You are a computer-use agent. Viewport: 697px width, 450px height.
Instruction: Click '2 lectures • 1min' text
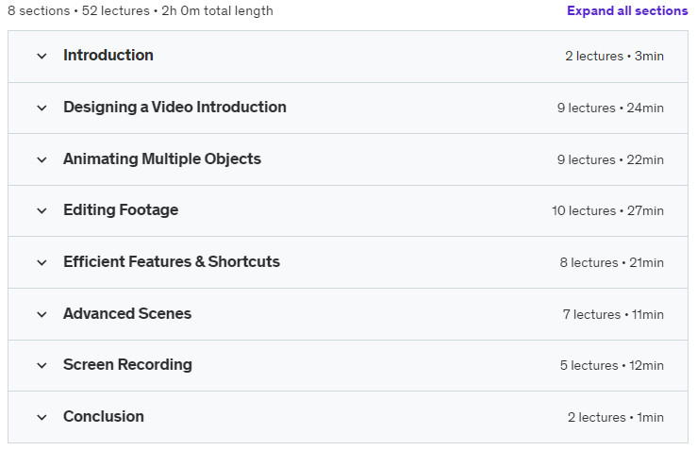[x=616, y=417]
